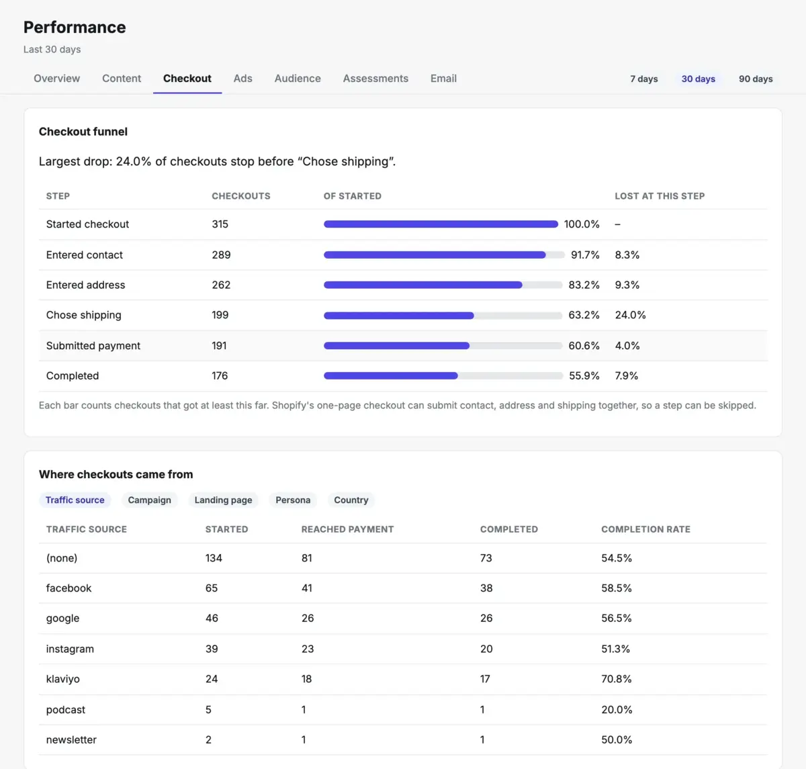Click the "COMPLETION RATE" column header
806x769 pixels.
pyautogui.click(x=645, y=529)
